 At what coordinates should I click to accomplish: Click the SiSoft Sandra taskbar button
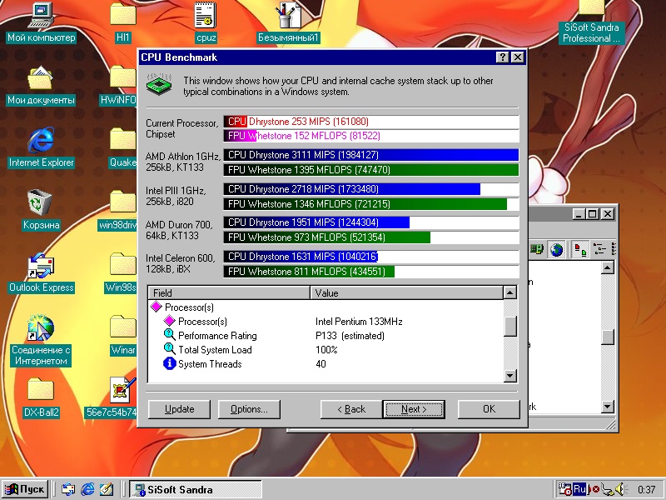tap(196, 489)
